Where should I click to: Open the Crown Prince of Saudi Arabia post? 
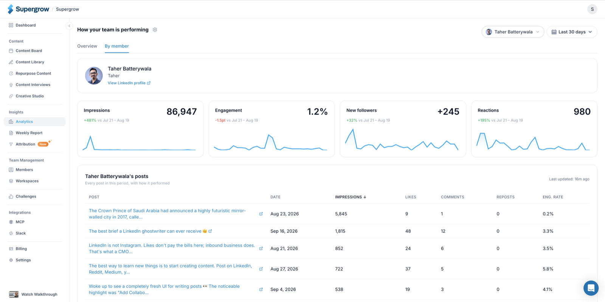tap(167, 214)
